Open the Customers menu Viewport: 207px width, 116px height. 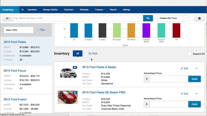pyautogui.click(x=70, y=10)
